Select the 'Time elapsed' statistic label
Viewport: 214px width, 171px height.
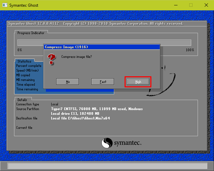coord(26,85)
